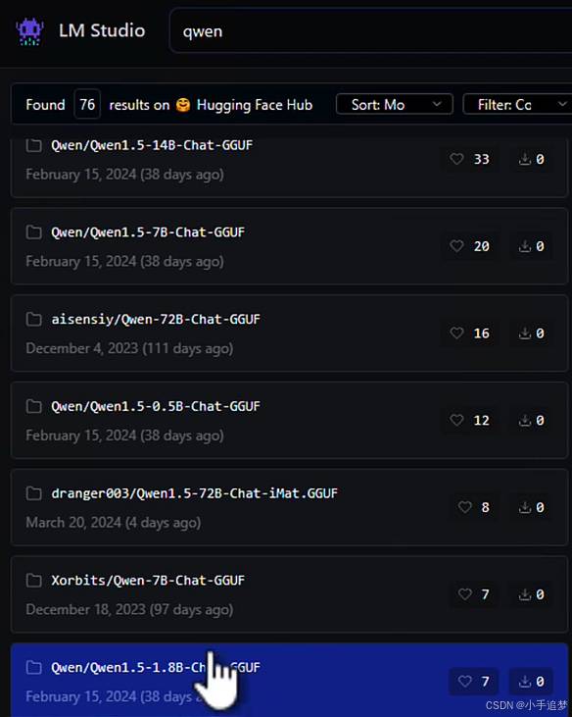Click download icon for Qwen1.5-0.5B-Chat-GGUF

pos(525,420)
